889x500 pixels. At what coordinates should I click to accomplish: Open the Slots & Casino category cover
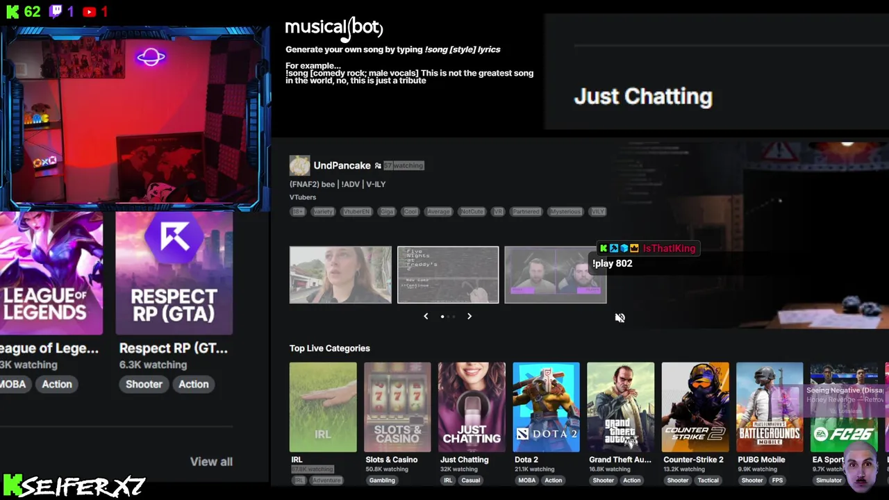pos(397,407)
